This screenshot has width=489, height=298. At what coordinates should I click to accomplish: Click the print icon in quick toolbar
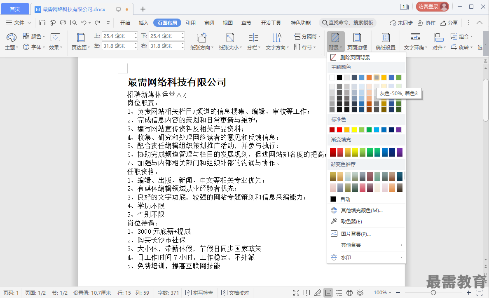(x=63, y=23)
